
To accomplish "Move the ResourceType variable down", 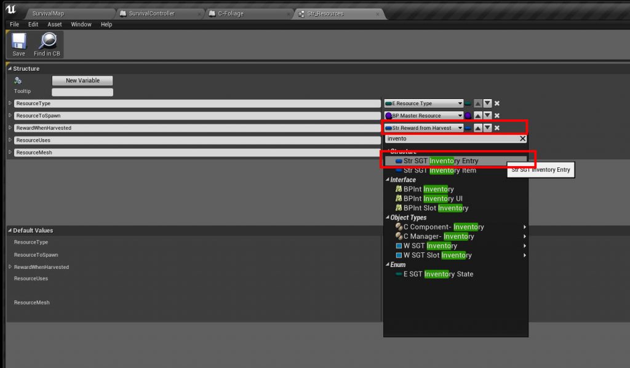I will point(487,103).
